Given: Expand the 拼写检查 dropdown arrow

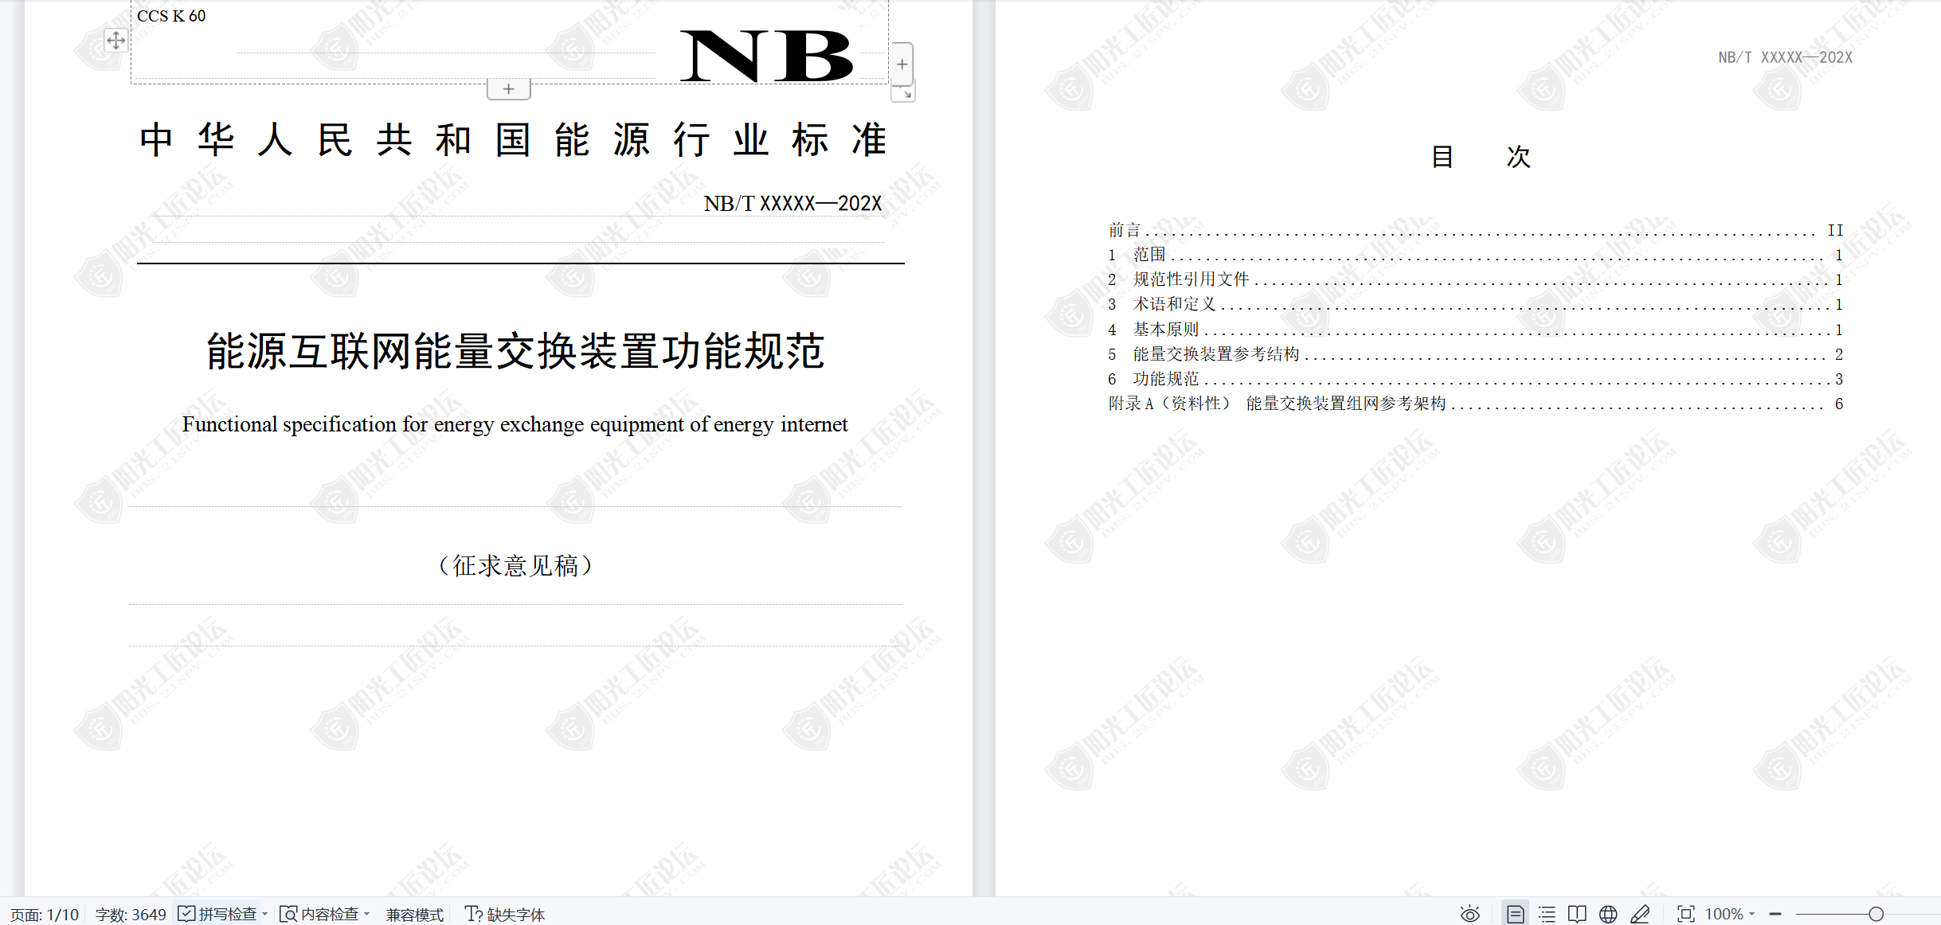Looking at the screenshot, I should pyautogui.click(x=265, y=914).
